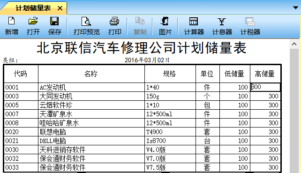Open the 图片 (Picture) tool
This screenshot has width=301, height=173.
pos(165,26)
